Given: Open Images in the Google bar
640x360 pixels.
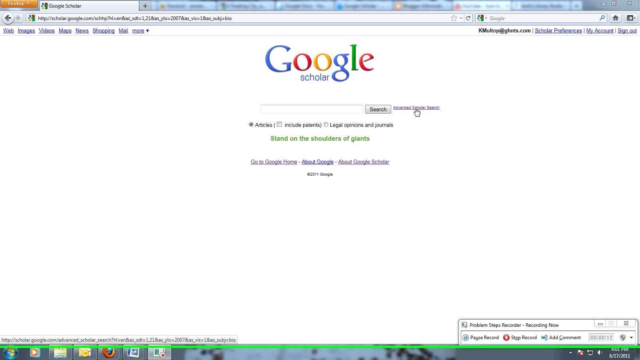Looking at the screenshot, I should point(26,30).
